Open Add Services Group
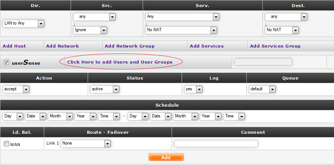The width and height of the screenshot is (334, 165). pos(275,46)
